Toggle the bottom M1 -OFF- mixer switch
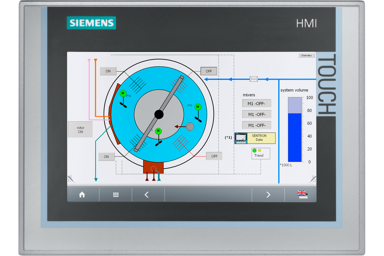Screen dimensions: 384x256 257,125
